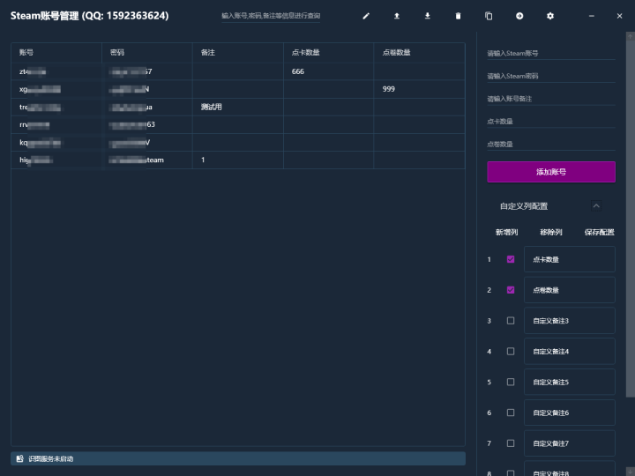
Task: Click the upload arrow icon
Action: (x=397, y=16)
